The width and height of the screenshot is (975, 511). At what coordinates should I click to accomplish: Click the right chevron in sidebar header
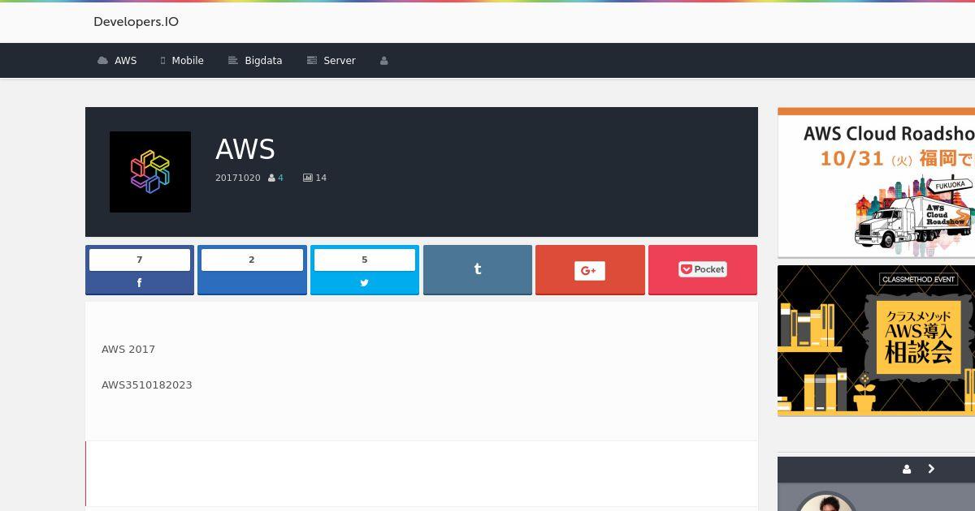pos(931,469)
